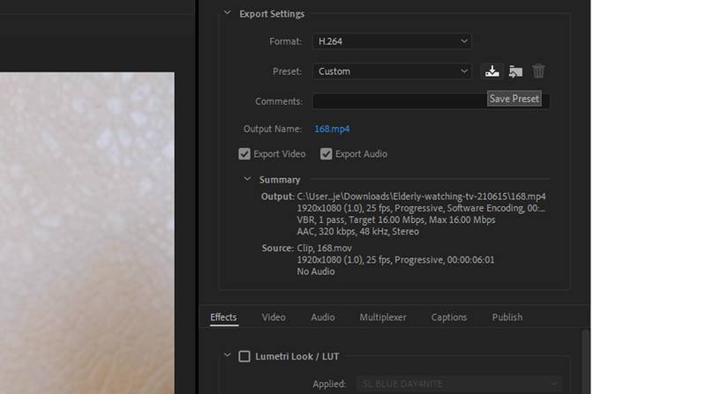
Task: Open the output name 168.mp4 link
Action: pos(332,129)
